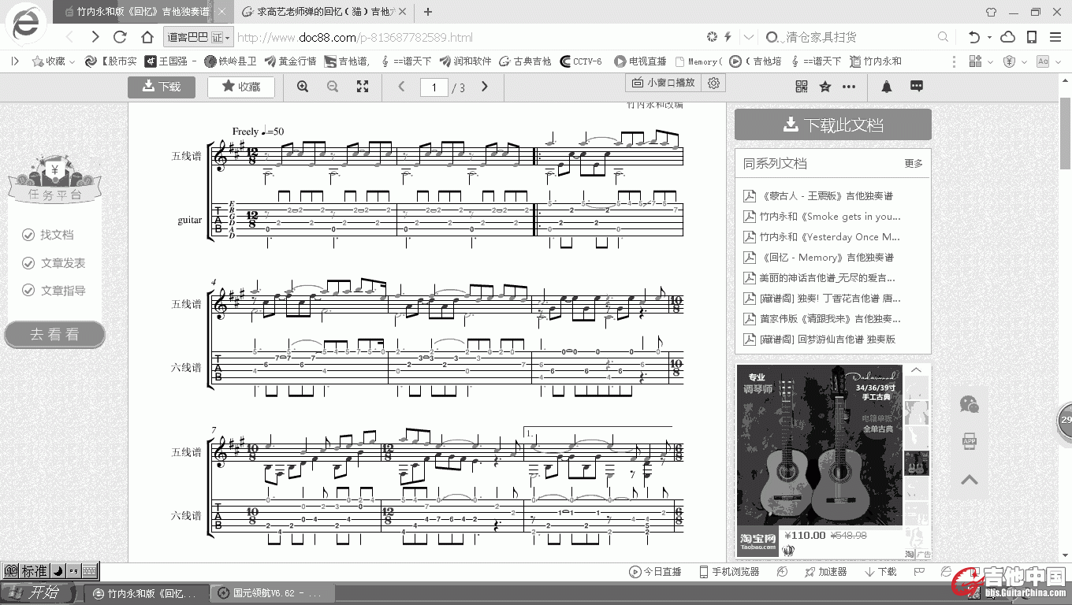
Task: Click the star favorite icon beside QR code
Action: pos(825,87)
